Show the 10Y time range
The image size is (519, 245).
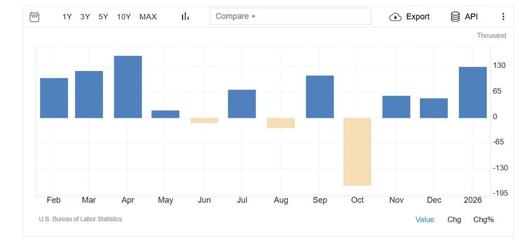point(124,17)
